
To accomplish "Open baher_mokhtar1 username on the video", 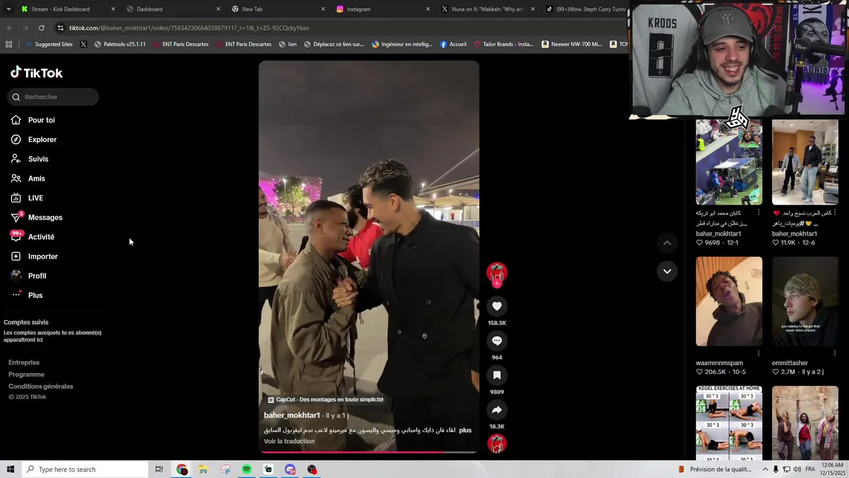I will [292, 416].
